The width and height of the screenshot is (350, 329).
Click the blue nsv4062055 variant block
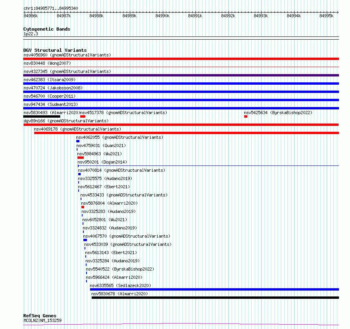pyautogui.click(x=78, y=141)
